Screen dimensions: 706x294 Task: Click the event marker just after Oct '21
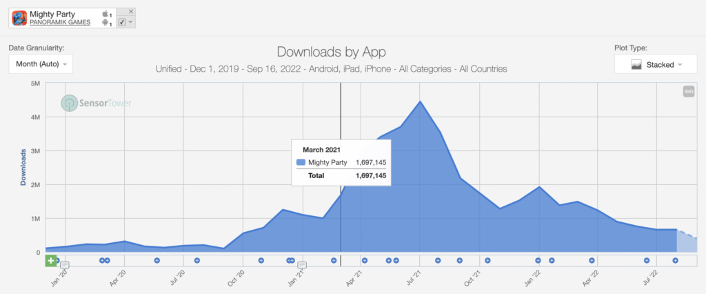pyautogui.click(x=487, y=260)
